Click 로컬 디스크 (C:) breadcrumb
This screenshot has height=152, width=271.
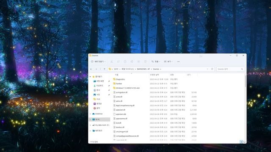pos(128,69)
